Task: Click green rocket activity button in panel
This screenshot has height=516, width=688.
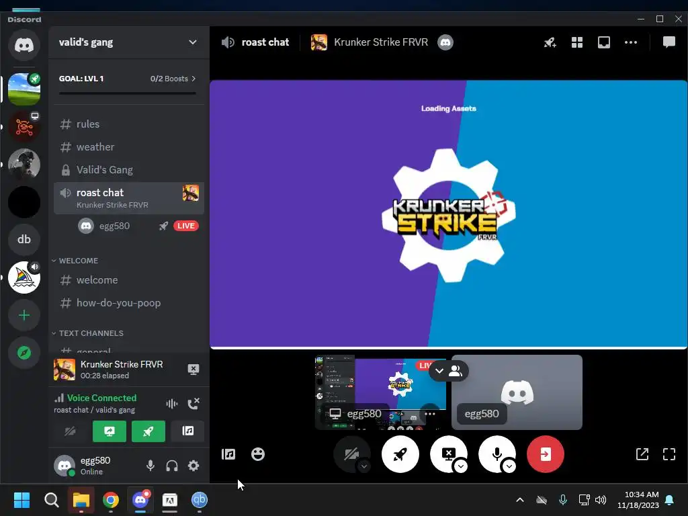Action: (148, 431)
